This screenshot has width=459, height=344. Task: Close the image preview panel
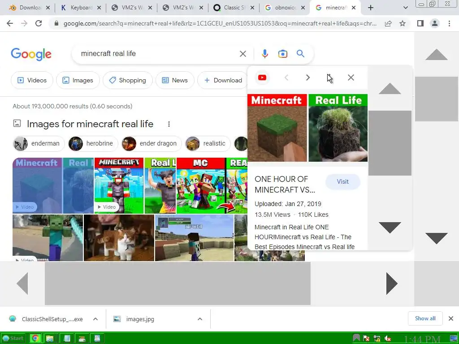(x=351, y=77)
